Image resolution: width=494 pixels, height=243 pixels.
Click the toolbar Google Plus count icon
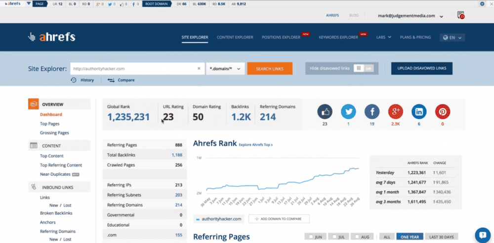(98, 4)
